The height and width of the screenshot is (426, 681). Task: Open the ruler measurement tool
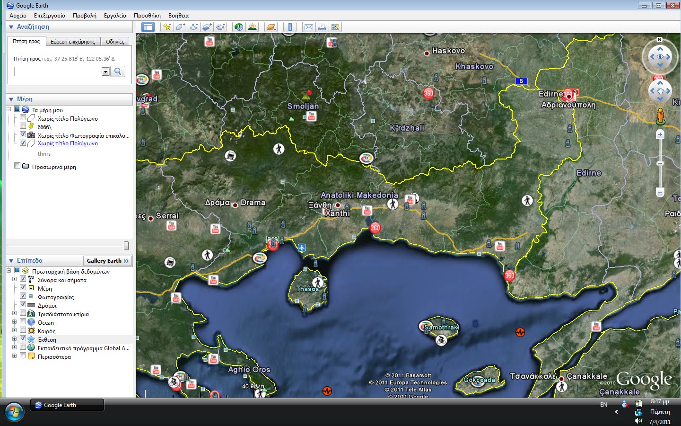pos(290,27)
